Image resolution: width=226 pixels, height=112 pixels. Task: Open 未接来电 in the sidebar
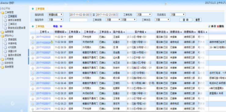(12, 43)
